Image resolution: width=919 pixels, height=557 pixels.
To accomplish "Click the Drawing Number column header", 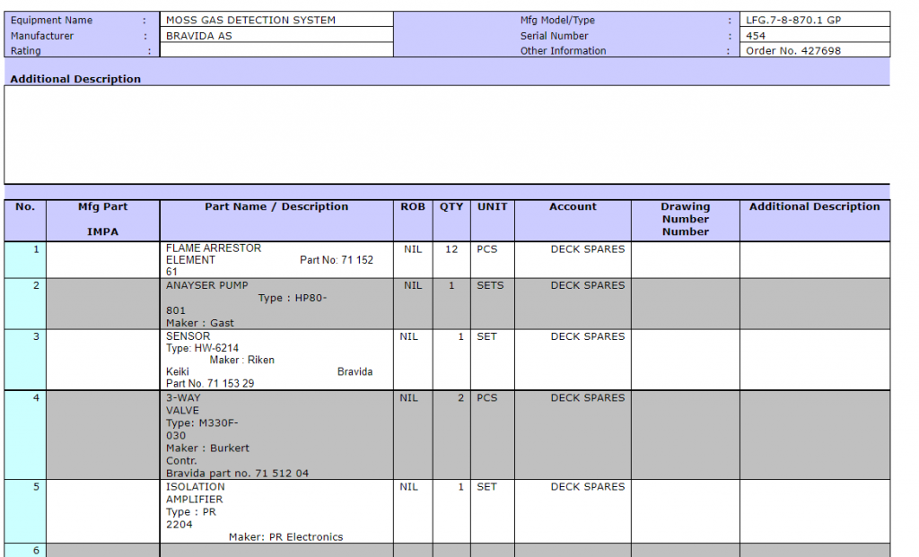I will click(685, 219).
